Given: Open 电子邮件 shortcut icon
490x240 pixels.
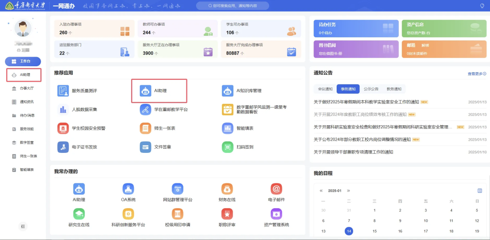Looking at the screenshot, I should tap(276, 189).
